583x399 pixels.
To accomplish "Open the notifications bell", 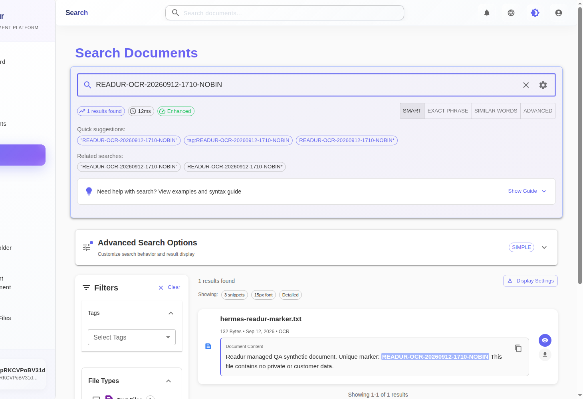I will click(487, 13).
